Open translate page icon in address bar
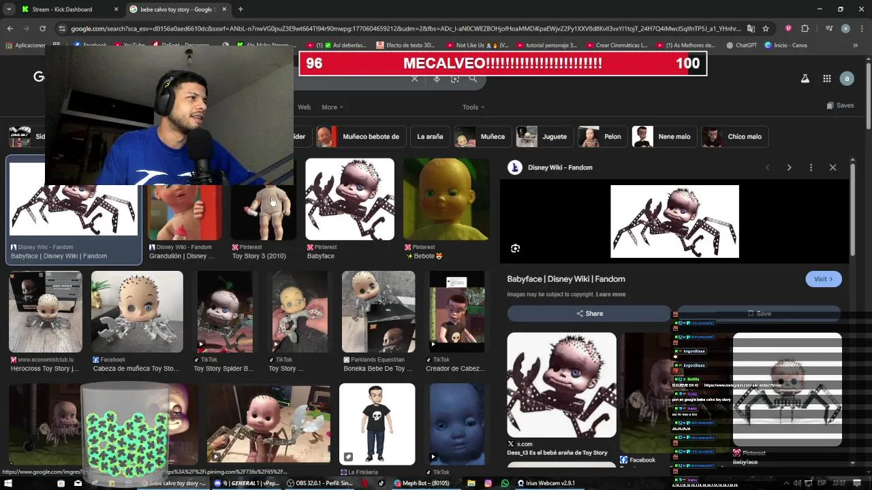This screenshot has width=872, height=490. click(751, 29)
